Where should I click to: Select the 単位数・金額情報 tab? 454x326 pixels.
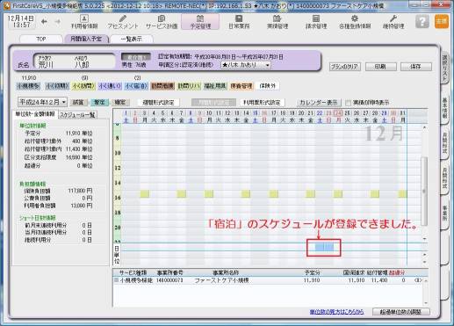(35, 114)
